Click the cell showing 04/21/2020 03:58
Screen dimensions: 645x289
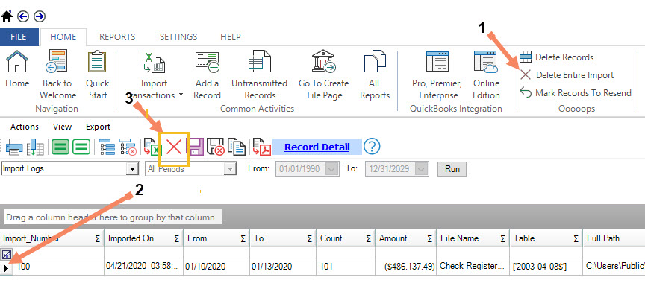tap(143, 267)
